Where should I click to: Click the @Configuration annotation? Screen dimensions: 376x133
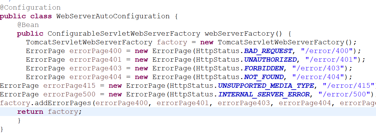[x=31, y=7]
